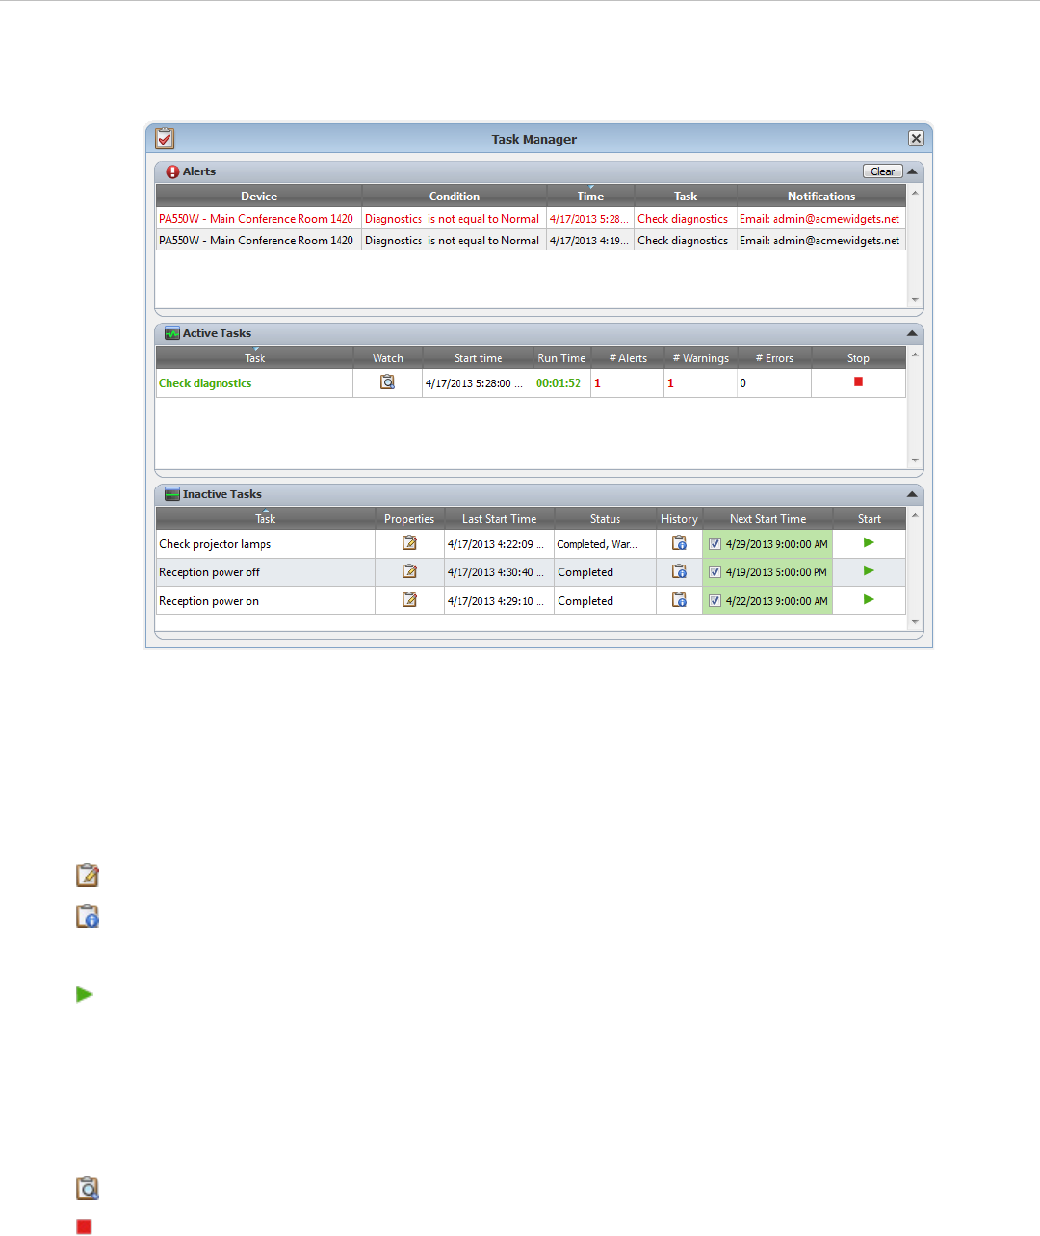Open properties for Reception power on

409,600
